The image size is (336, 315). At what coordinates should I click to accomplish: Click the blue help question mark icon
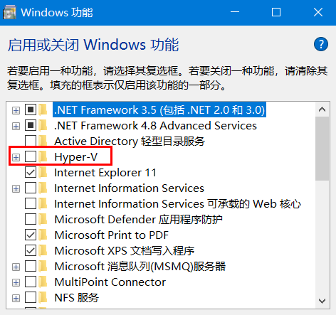321,44
